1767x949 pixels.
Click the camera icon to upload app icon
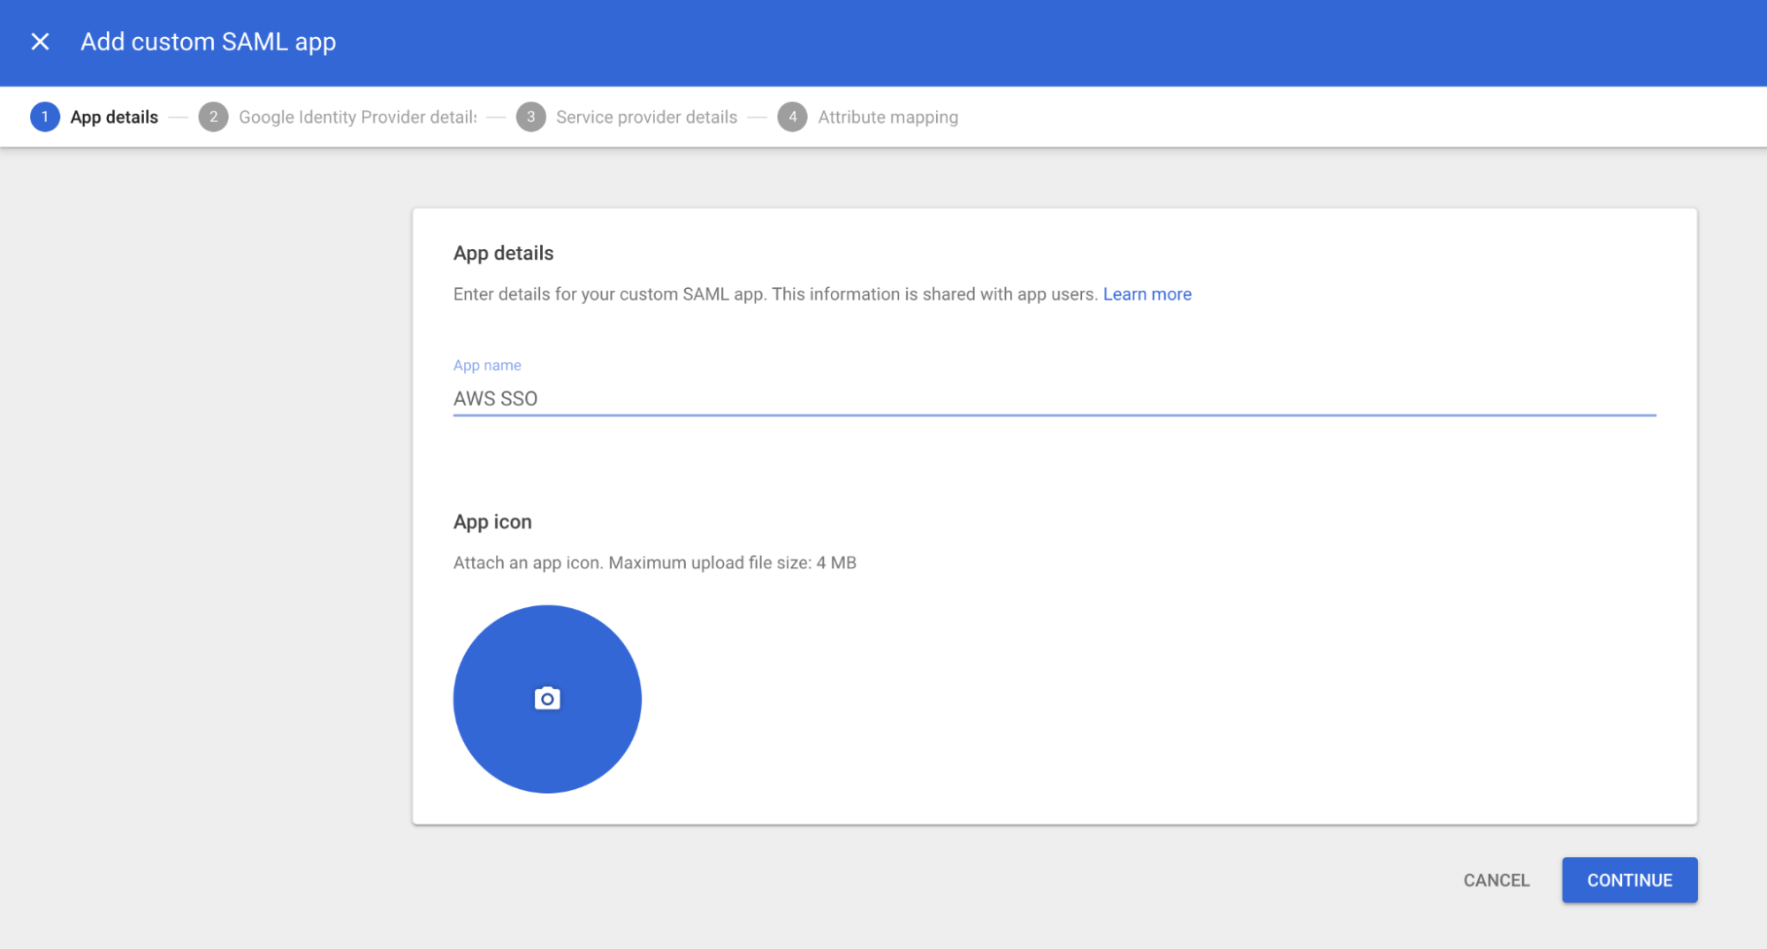coord(547,699)
